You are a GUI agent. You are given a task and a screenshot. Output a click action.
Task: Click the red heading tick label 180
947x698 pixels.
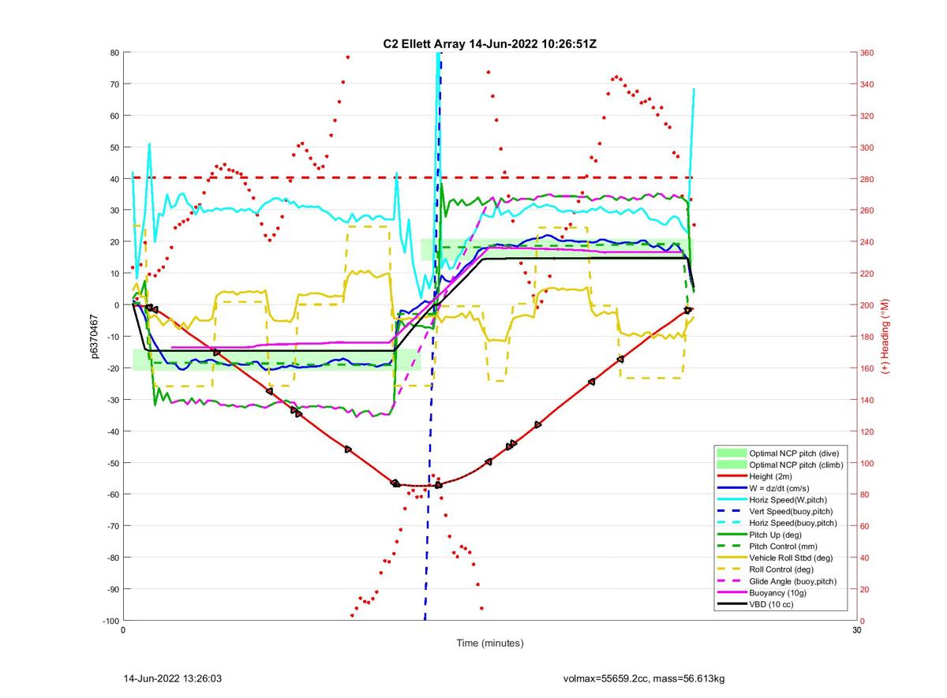coord(867,337)
